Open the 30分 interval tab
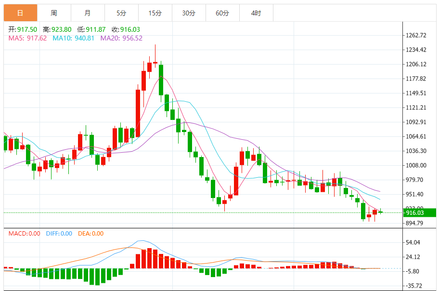The height and width of the screenshot is (291, 439). pos(189,13)
